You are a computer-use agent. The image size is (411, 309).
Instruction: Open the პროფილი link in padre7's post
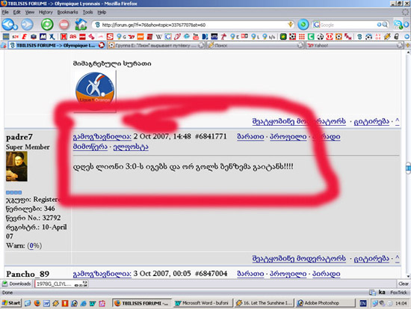[x=288, y=136]
